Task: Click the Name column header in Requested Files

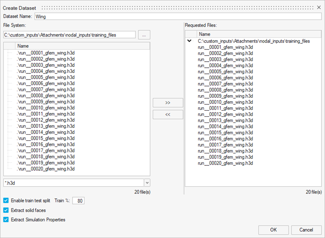Action: 204,34
